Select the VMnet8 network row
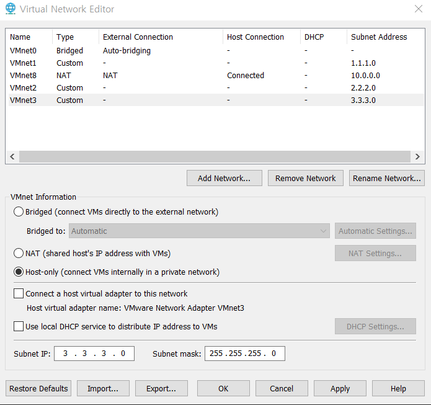Image resolution: width=431 pixels, height=405 pixels. tap(216, 75)
